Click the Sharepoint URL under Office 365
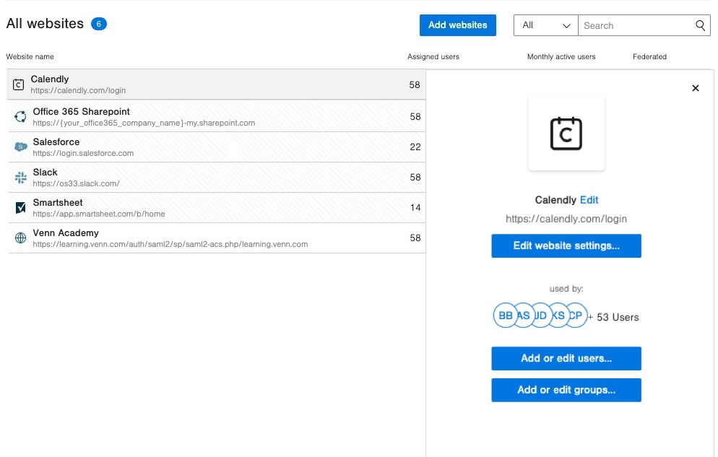 pyautogui.click(x=144, y=123)
